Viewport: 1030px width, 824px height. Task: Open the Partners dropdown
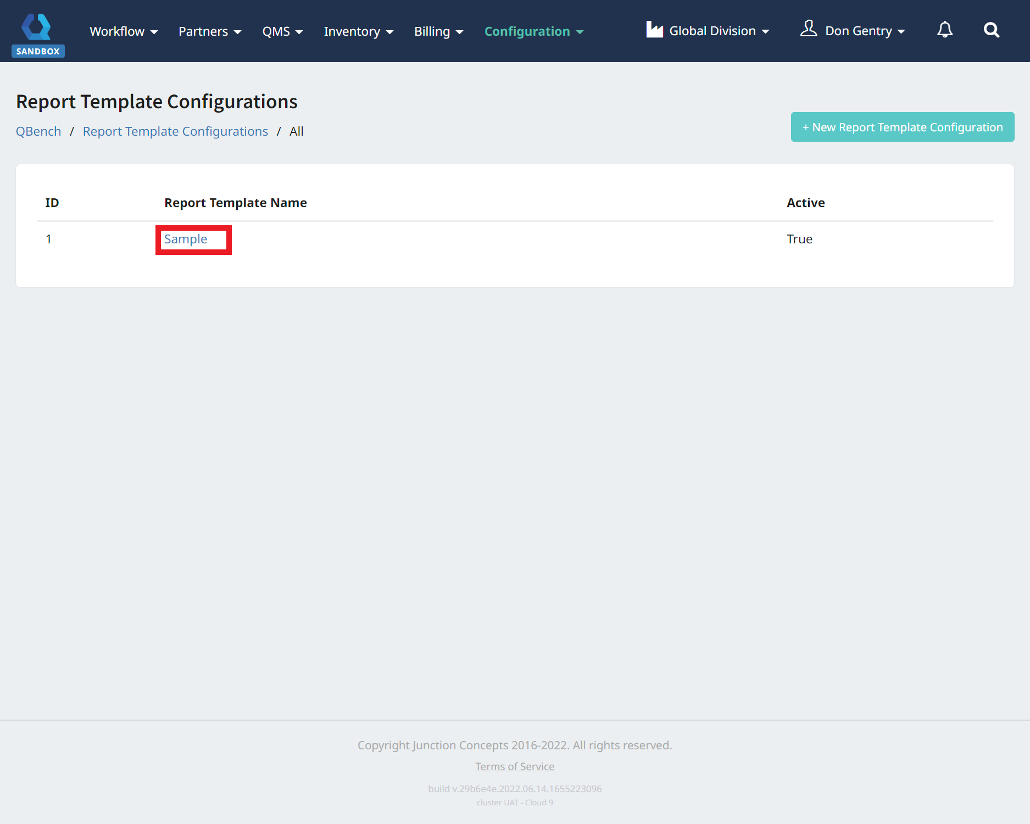[209, 31]
